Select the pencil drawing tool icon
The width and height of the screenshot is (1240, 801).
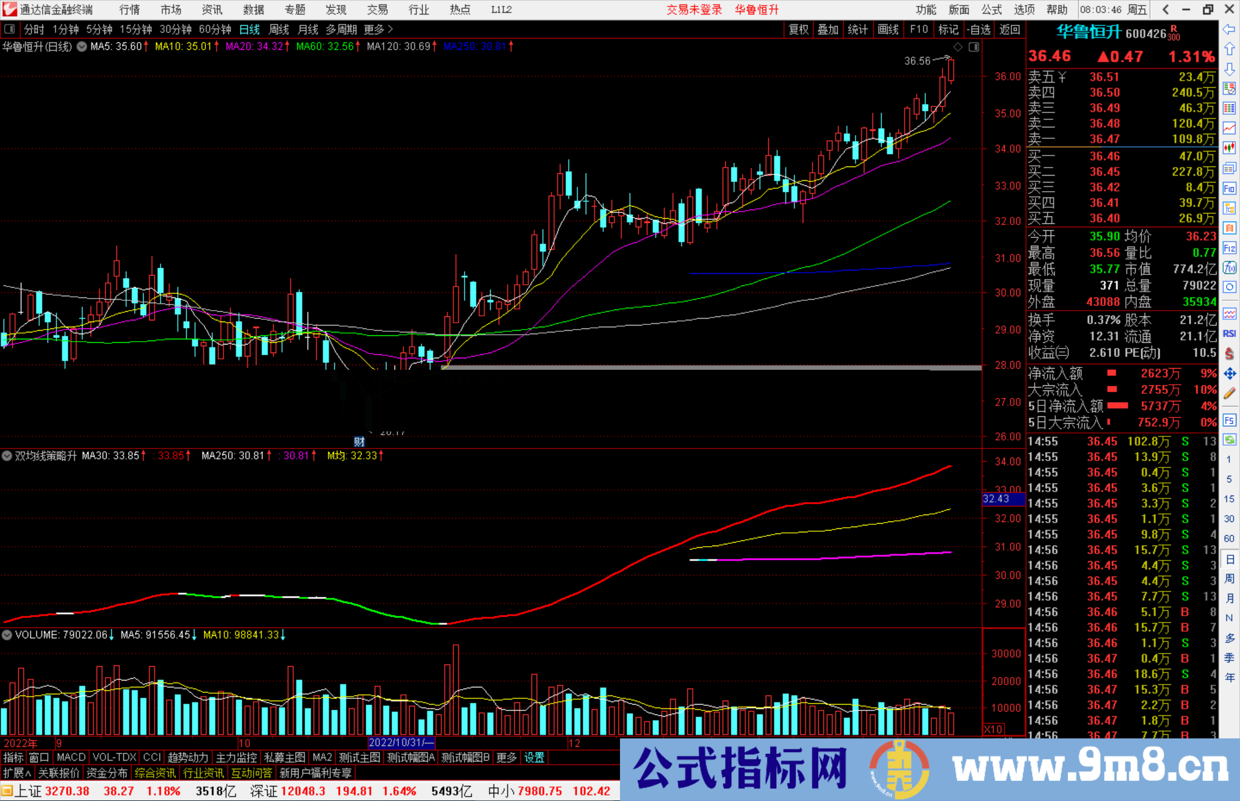pos(1229,394)
